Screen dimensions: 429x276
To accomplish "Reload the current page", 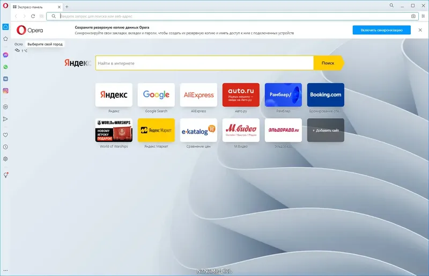I will 33,16.
